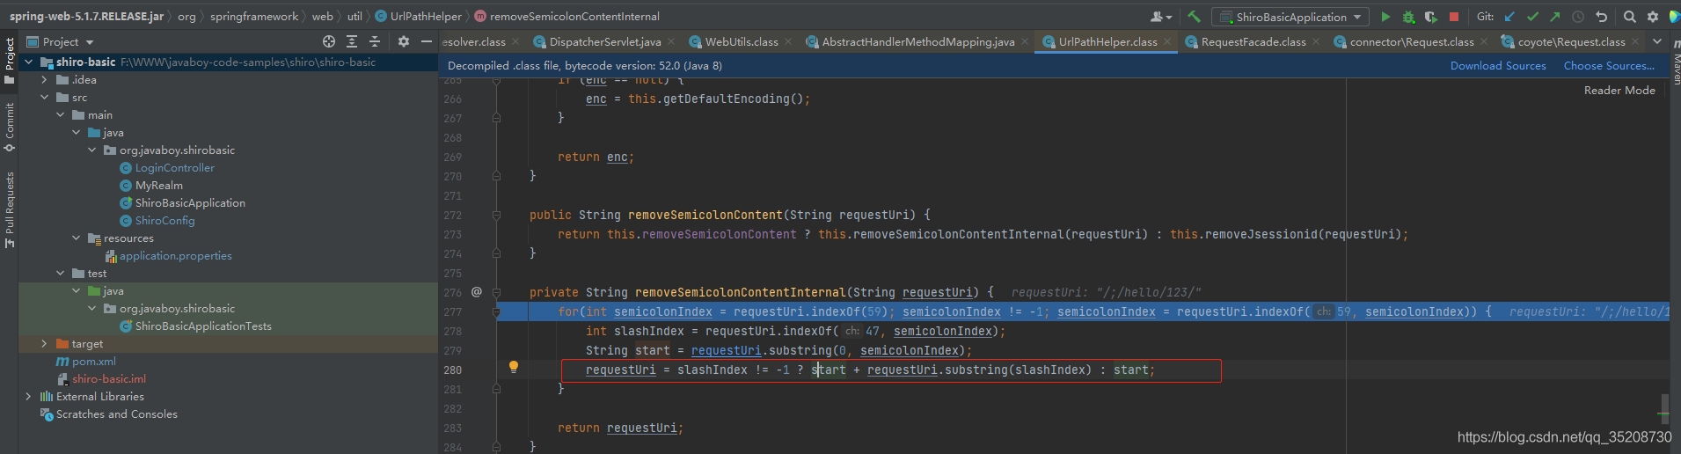Open Project panel options gear
Image resolution: width=1681 pixels, height=454 pixels.
(x=404, y=41)
